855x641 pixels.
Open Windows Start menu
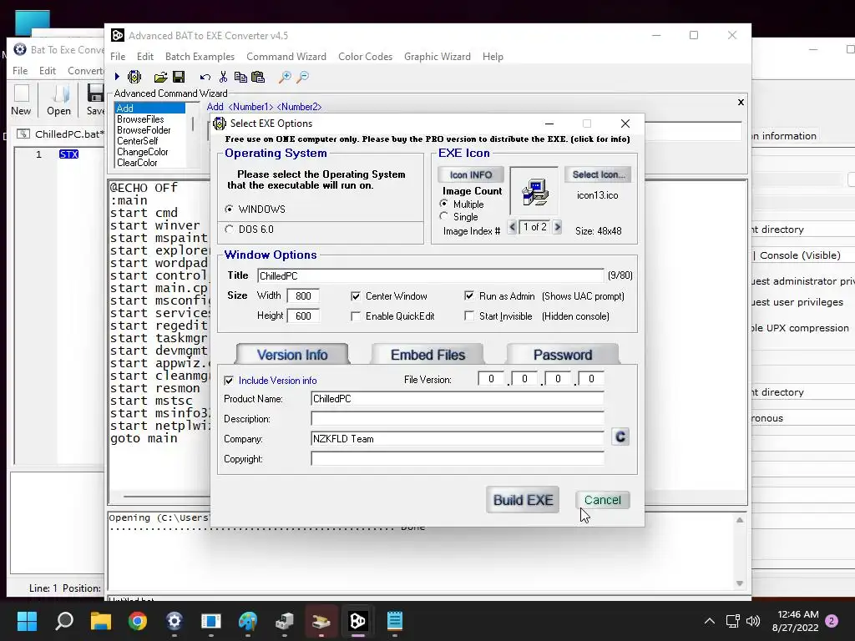click(27, 621)
